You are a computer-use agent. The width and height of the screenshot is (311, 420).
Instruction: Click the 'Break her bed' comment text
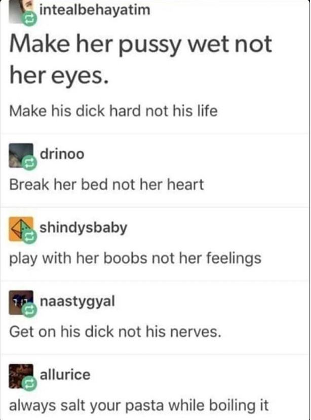coord(106,185)
